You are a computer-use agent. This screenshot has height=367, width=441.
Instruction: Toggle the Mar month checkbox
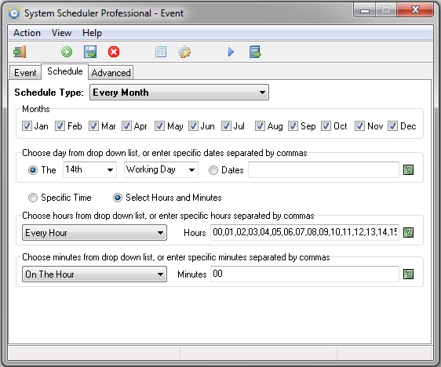pos(93,126)
